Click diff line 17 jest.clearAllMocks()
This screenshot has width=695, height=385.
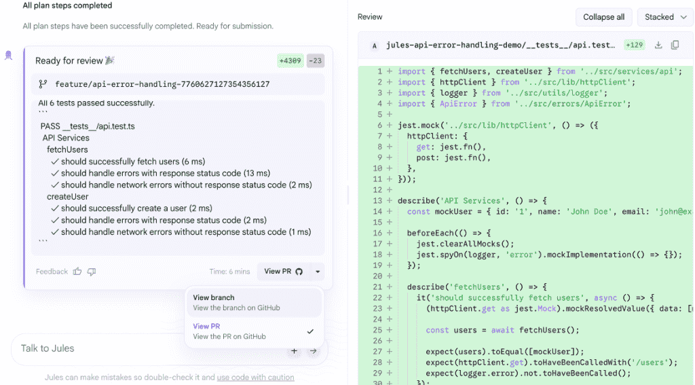[x=466, y=244]
